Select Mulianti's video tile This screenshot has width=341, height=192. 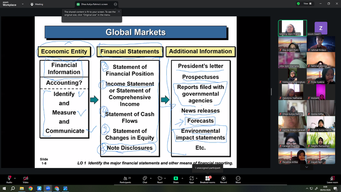click(x=321, y=92)
